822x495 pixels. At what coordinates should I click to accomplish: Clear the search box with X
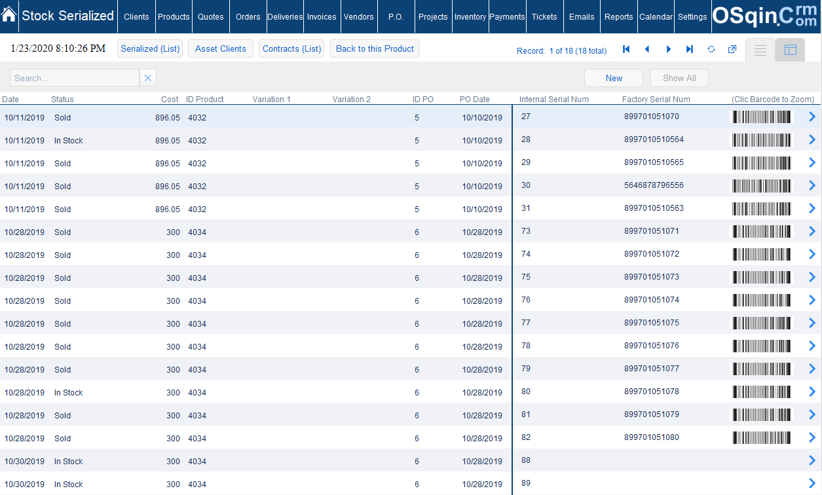[148, 78]
